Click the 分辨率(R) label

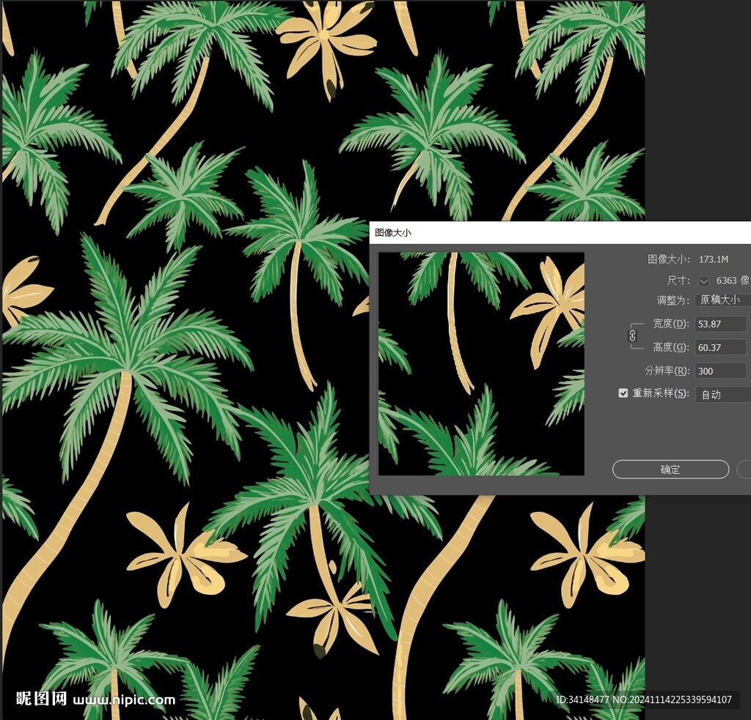(667, 371)
